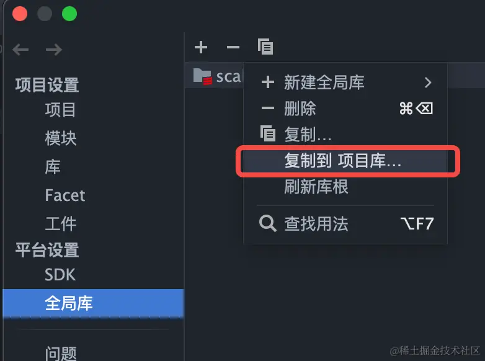Screen dimensions: 485x361
Task: Open the 模块 settings page
Action: click(x=61, y=138)
